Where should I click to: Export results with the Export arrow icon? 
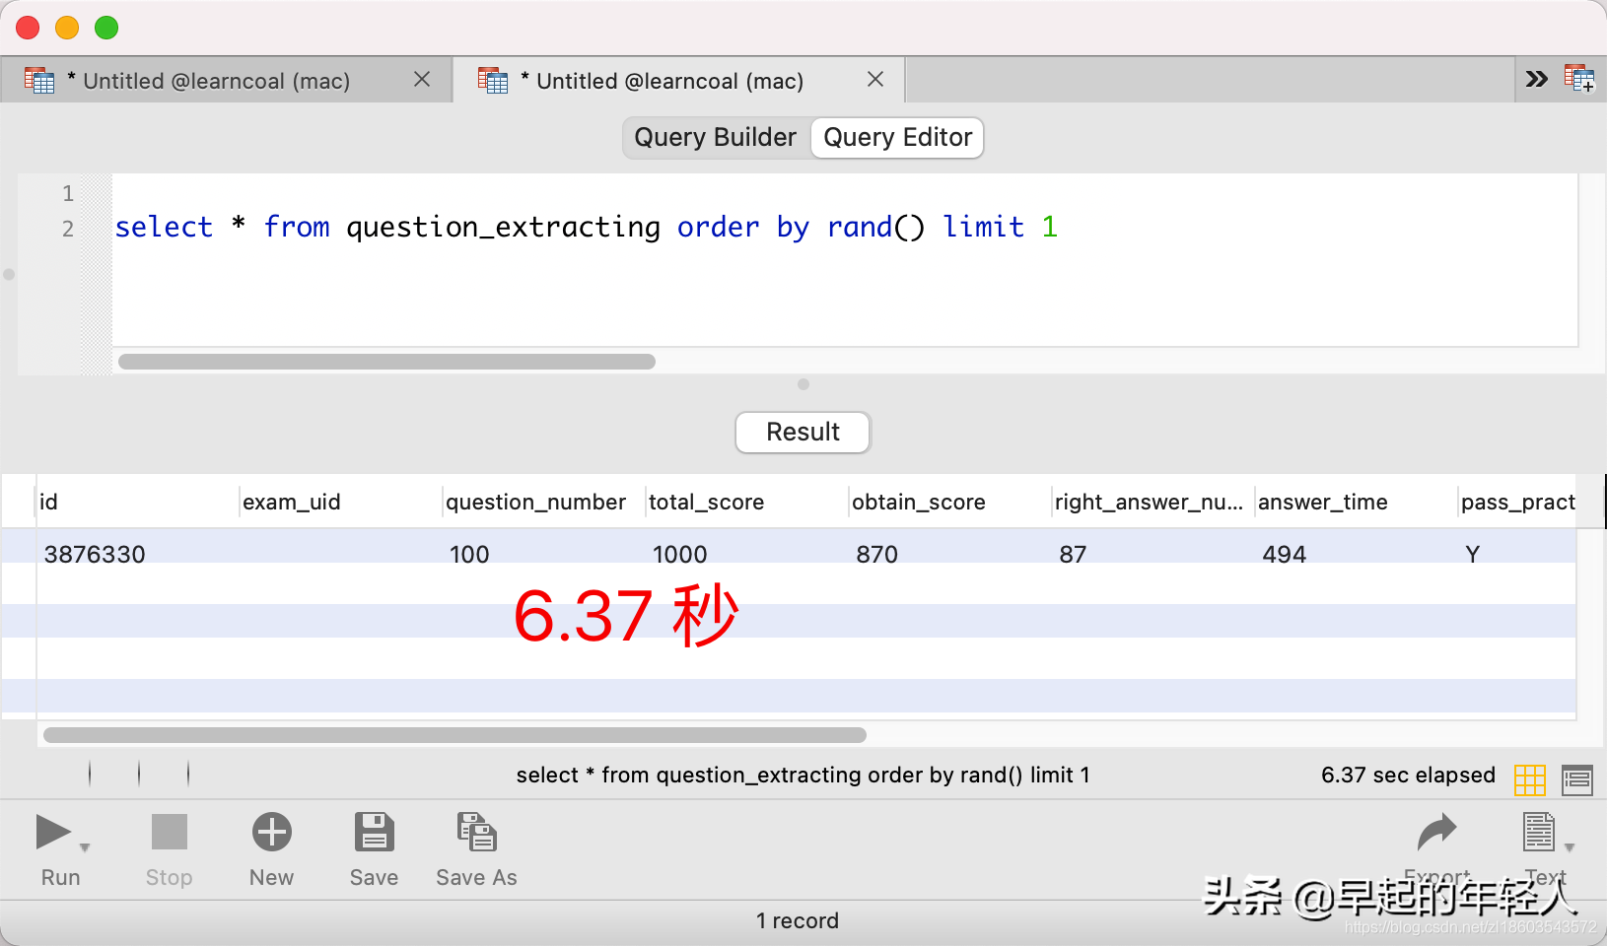click(x=1436, y=832)
